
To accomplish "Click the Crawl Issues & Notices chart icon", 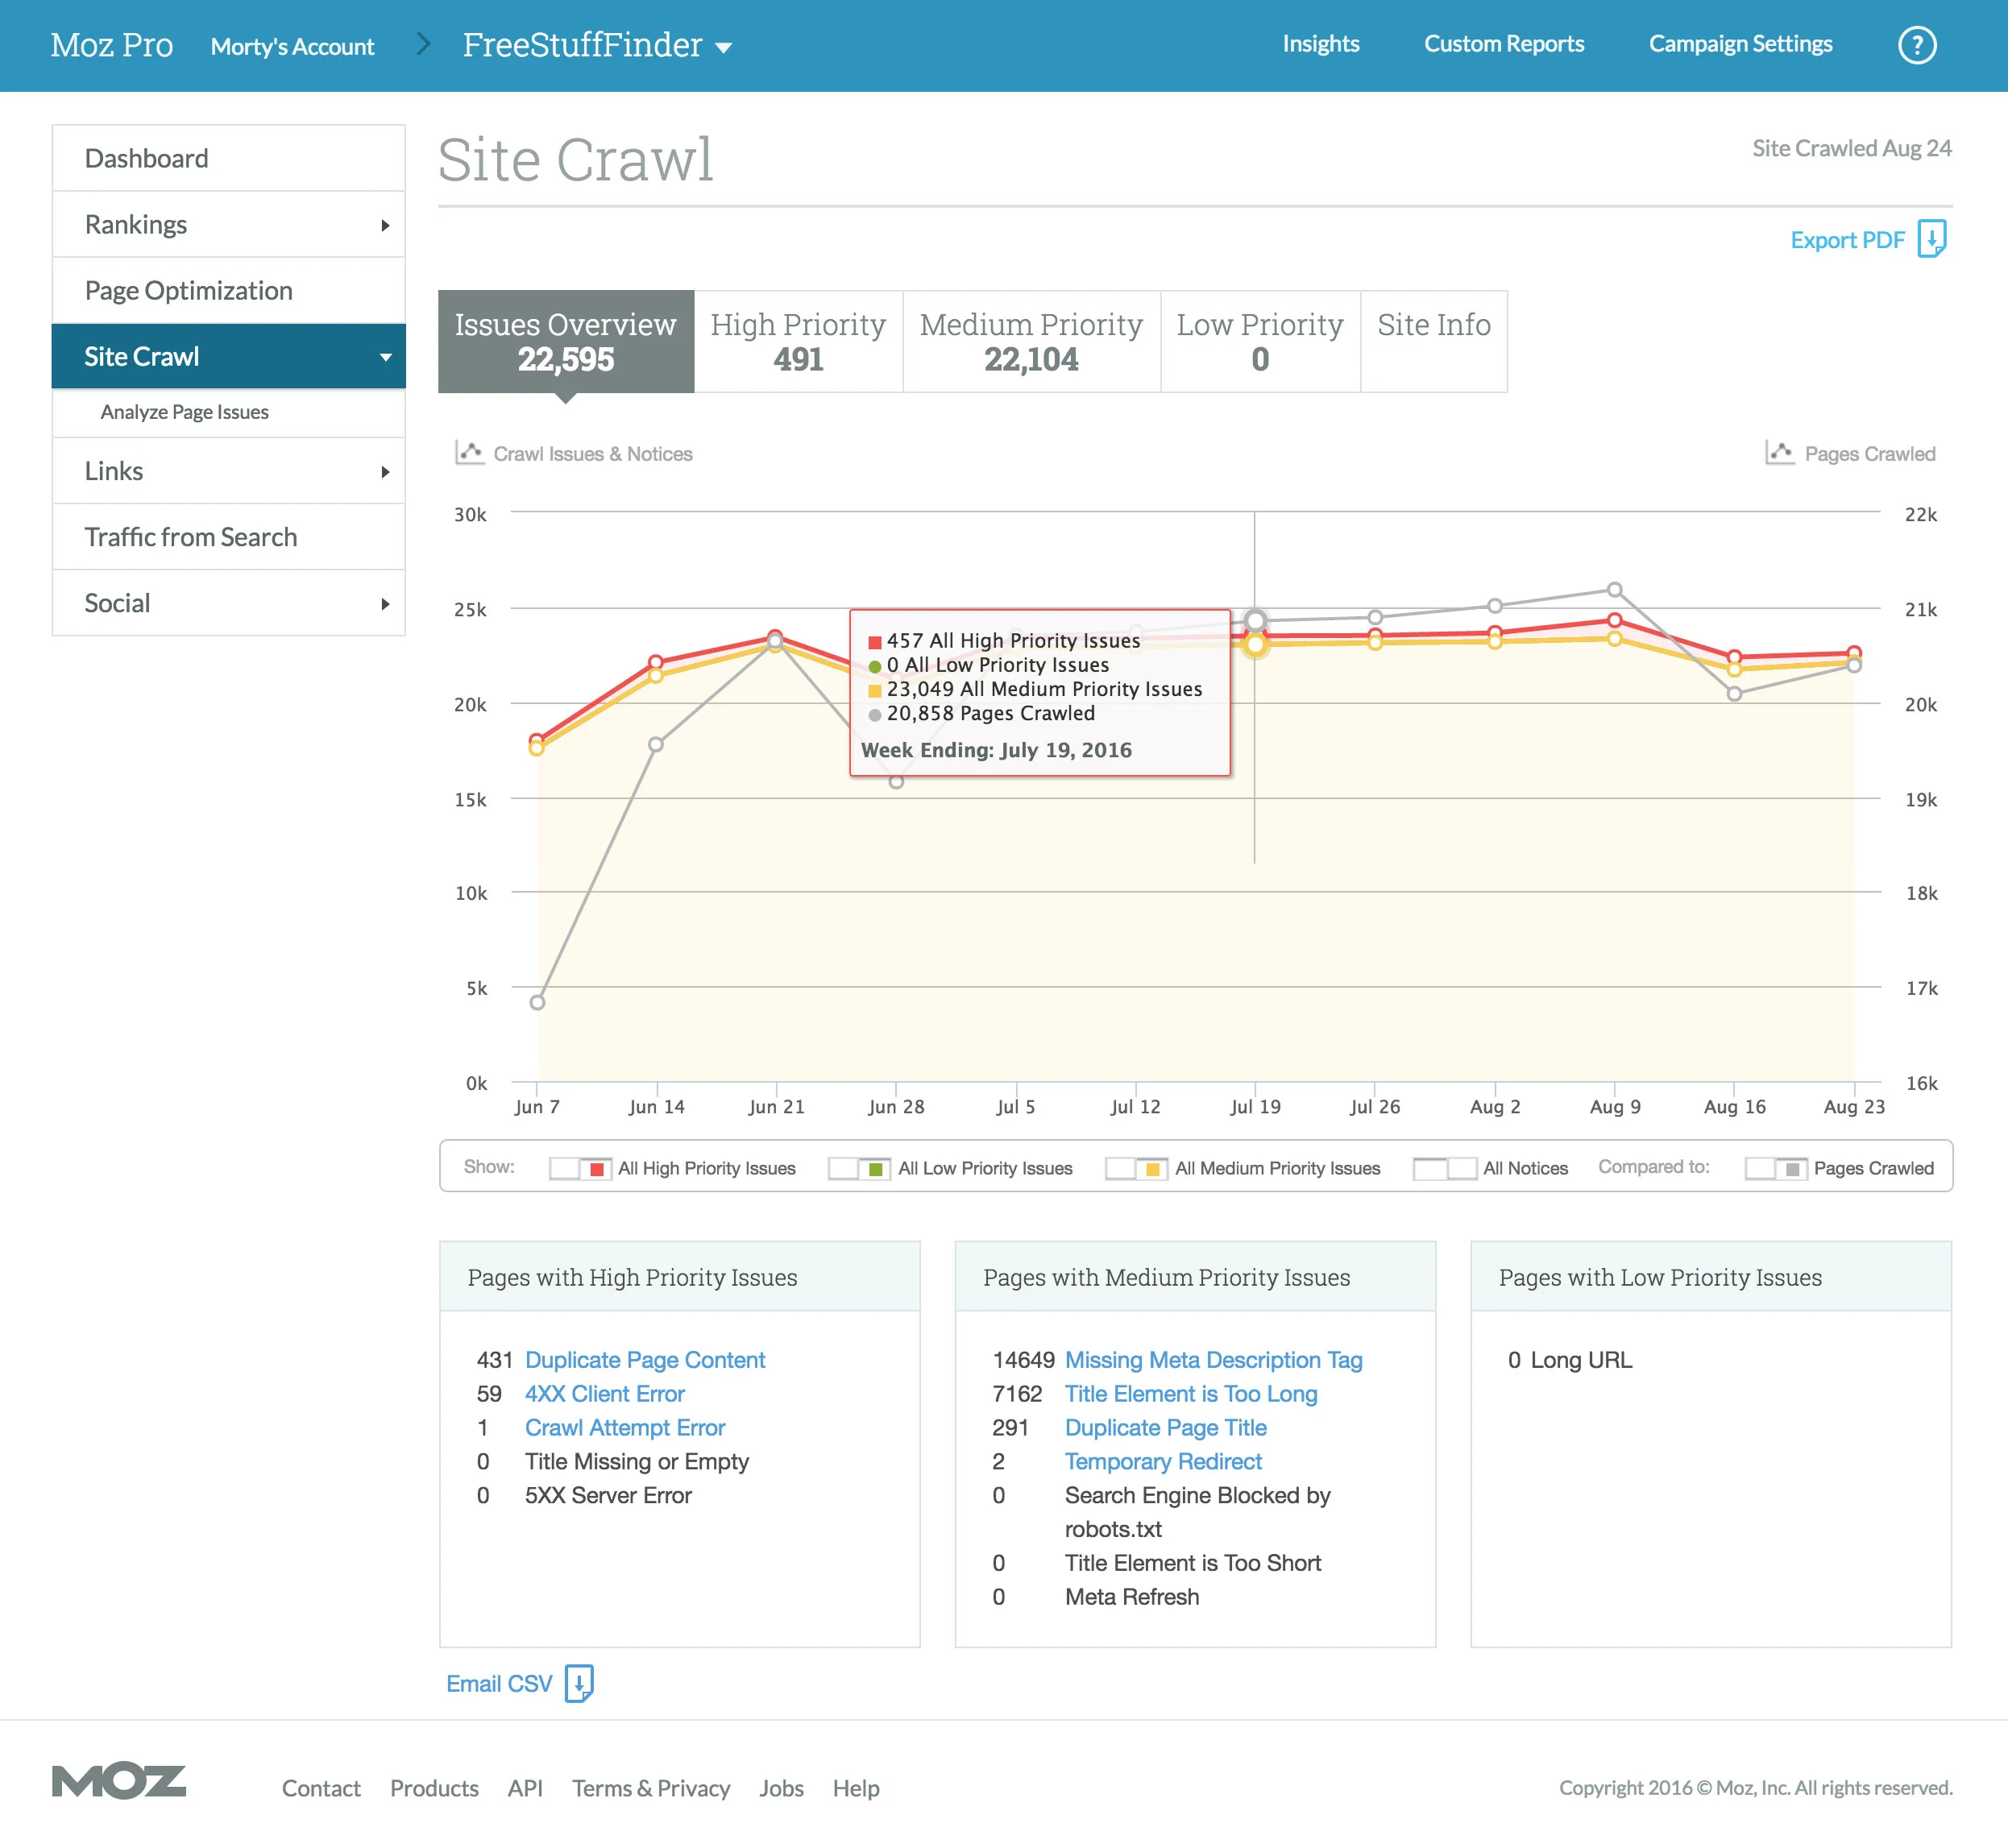I will point(469,453).
